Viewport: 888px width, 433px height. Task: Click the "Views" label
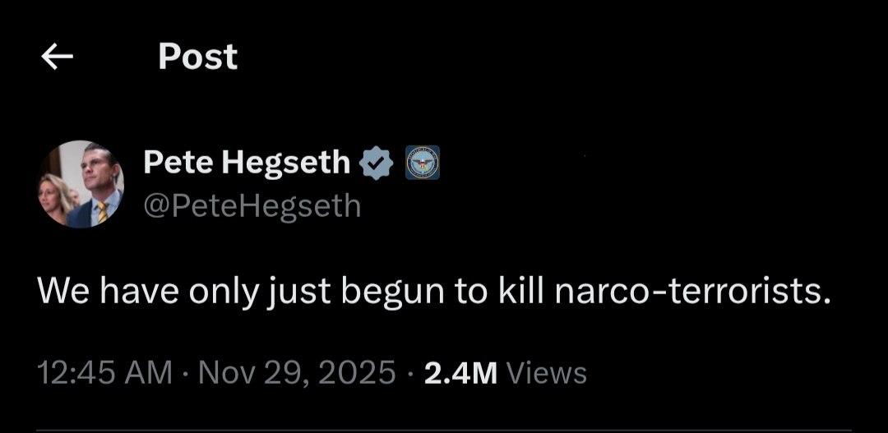pyautogui.click(x=547, y=373)
